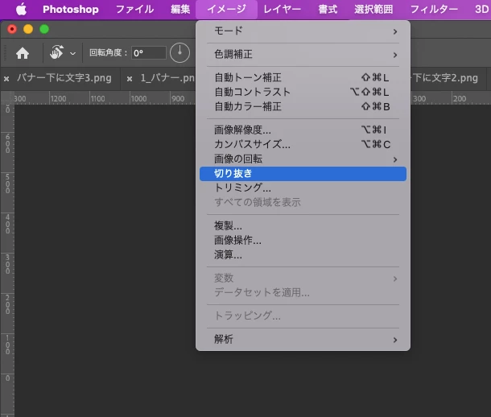This screenshot has width=491, height=417.
Task: Open the Photoshop application menu
Action: (71, 10)
